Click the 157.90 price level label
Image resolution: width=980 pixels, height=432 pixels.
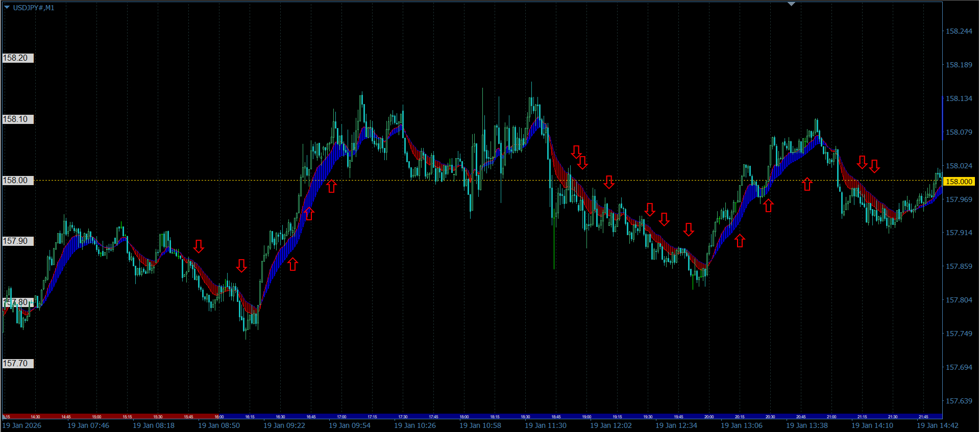coord(17,241)
